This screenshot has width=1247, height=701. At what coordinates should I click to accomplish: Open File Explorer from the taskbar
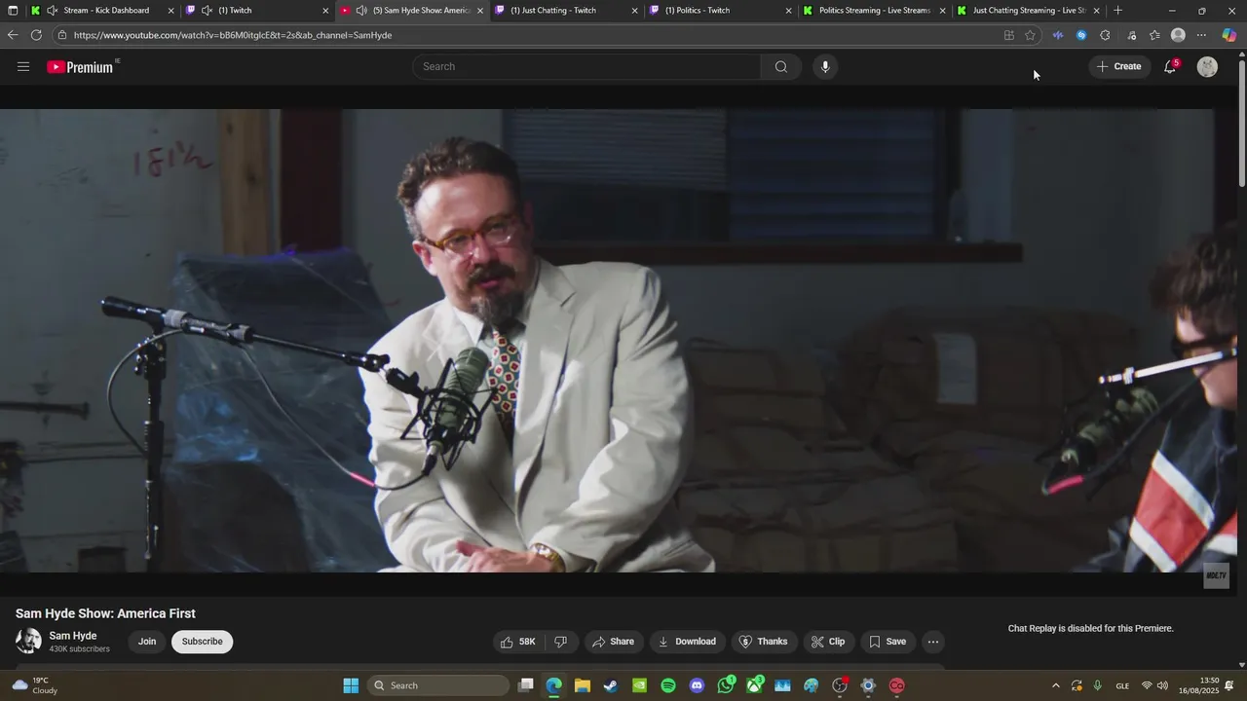pyautogui.click(x=583, y=685)
